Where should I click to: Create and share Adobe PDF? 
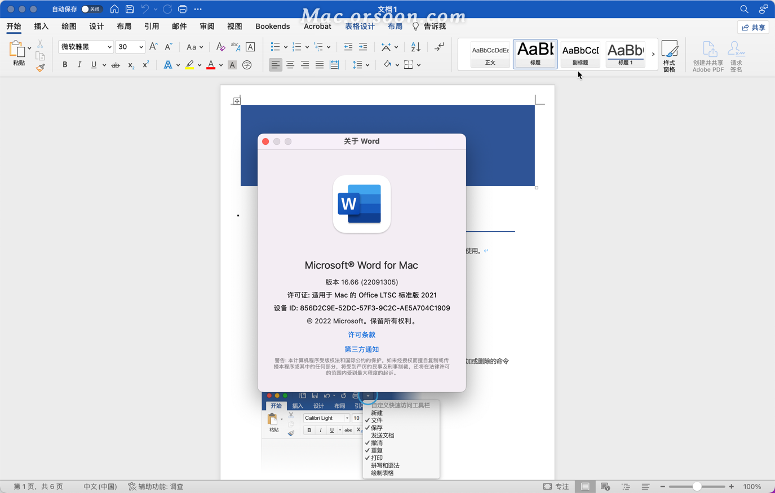coord(708,56)
